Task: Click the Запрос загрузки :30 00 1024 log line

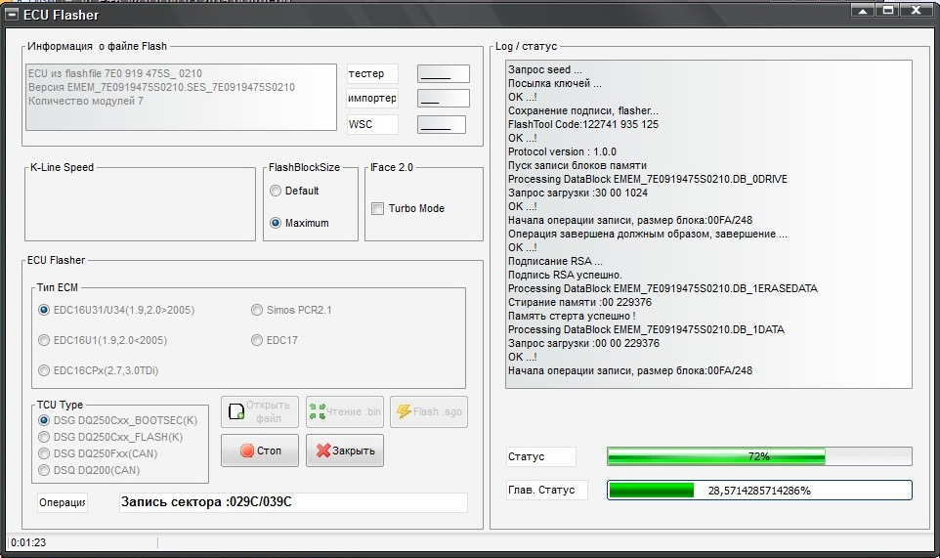Action: tap(577, 193)
